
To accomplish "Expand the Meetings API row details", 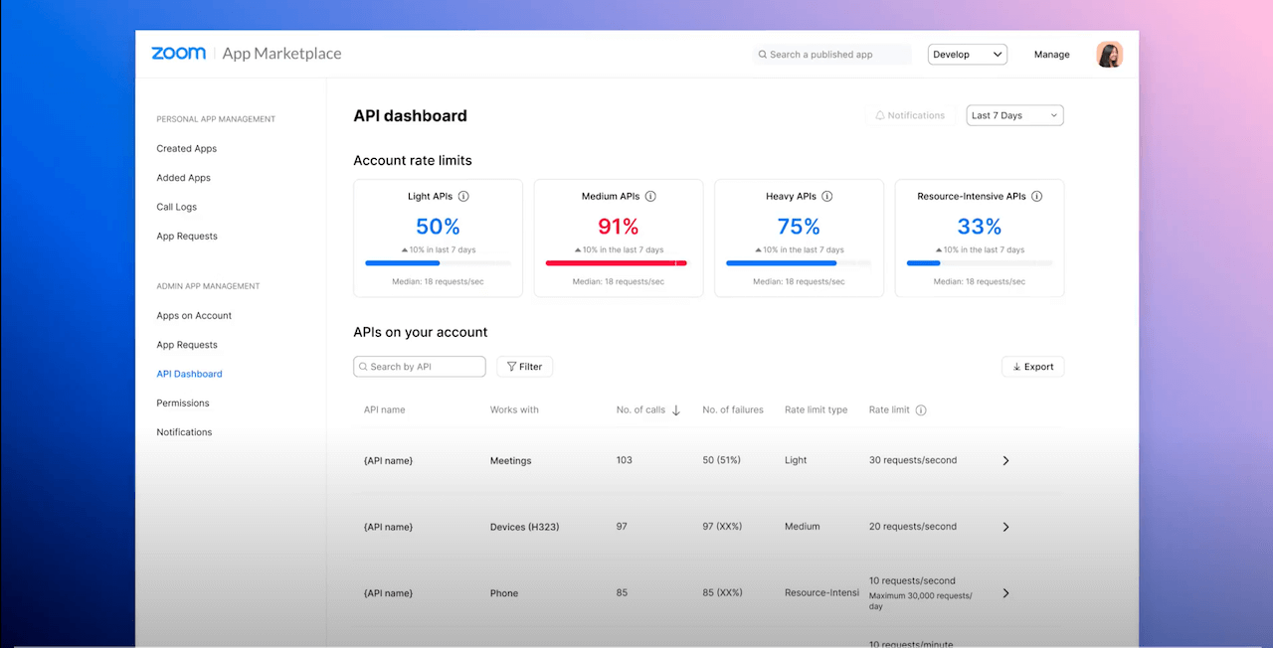I will 1005,460.
